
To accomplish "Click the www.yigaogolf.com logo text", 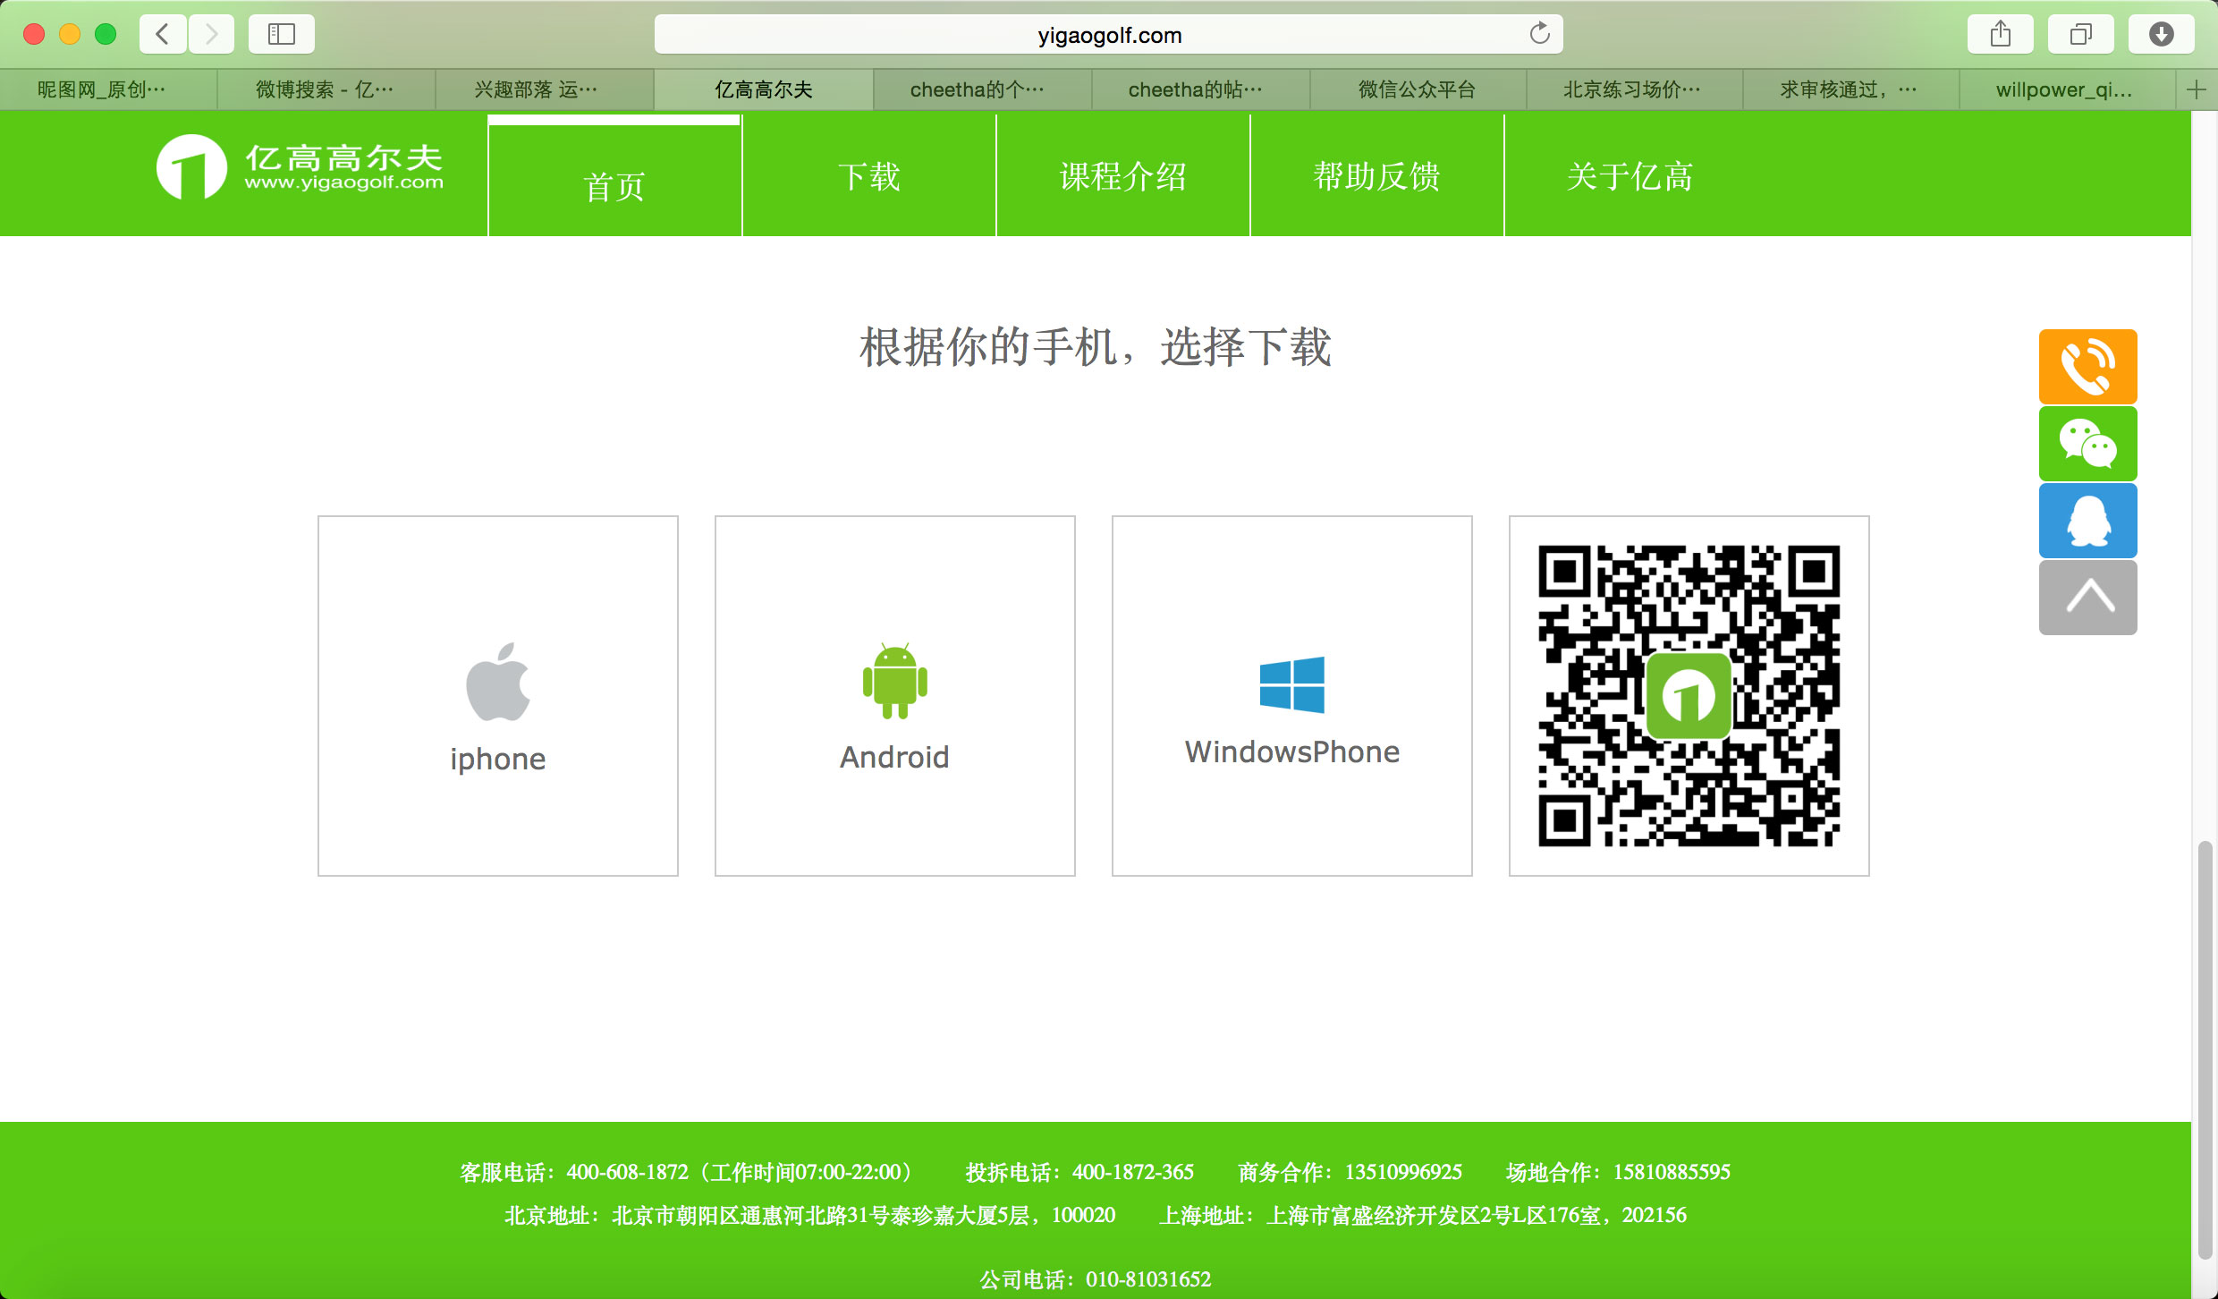I will [344, 183].
